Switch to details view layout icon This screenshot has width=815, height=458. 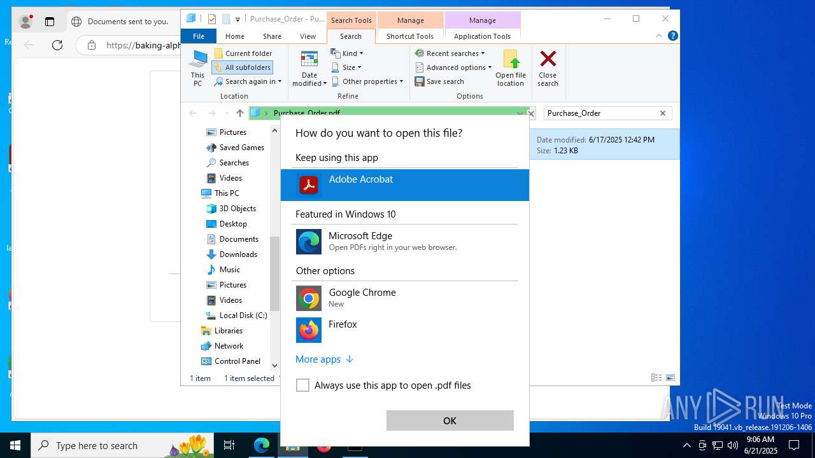[656, 378]
